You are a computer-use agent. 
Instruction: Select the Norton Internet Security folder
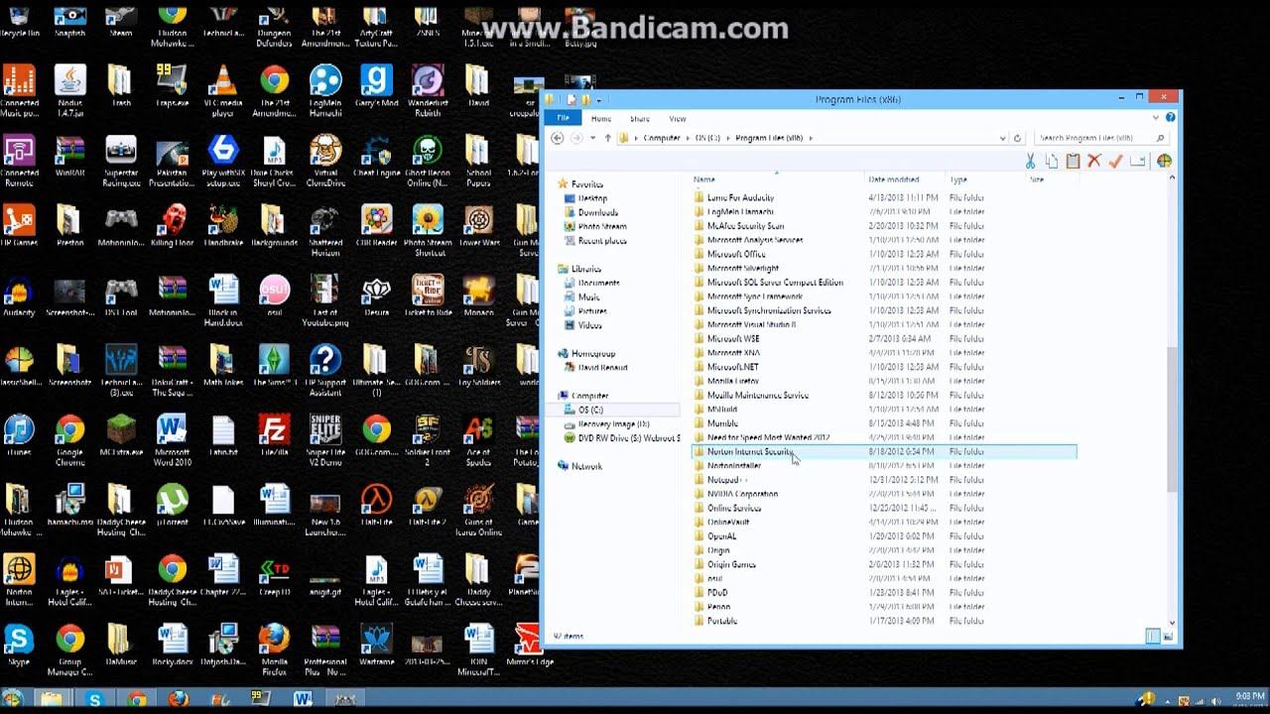[883, 451]
